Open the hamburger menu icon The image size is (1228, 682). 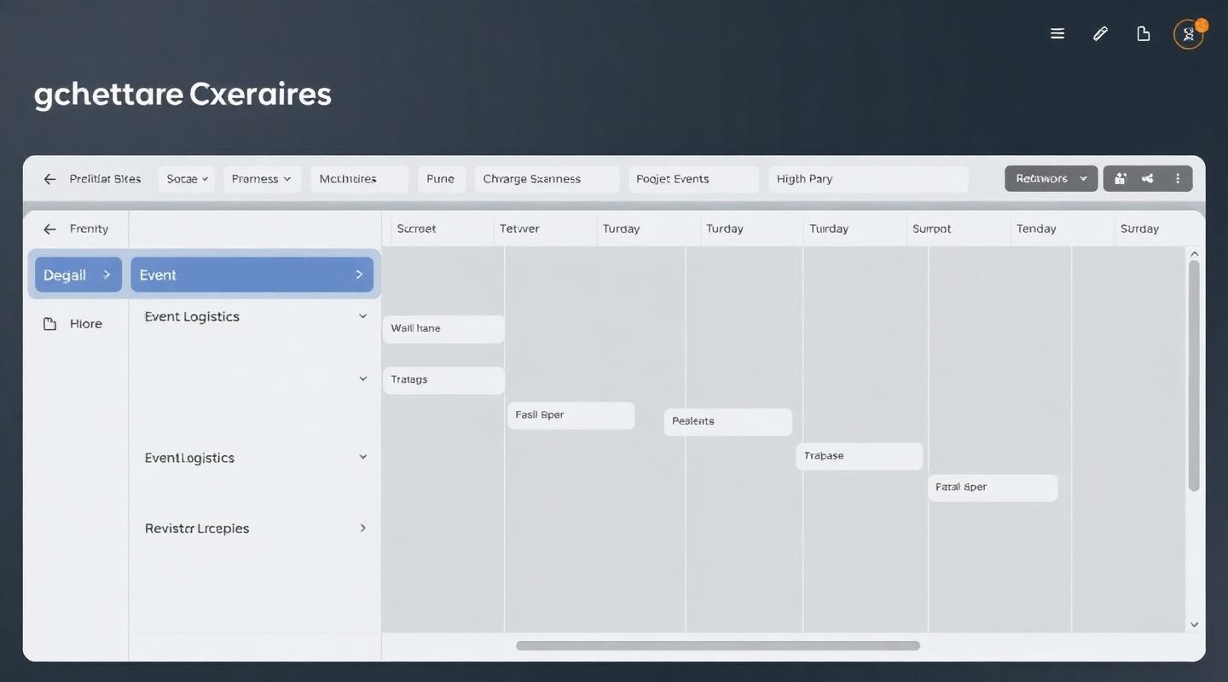[1057, 33]
